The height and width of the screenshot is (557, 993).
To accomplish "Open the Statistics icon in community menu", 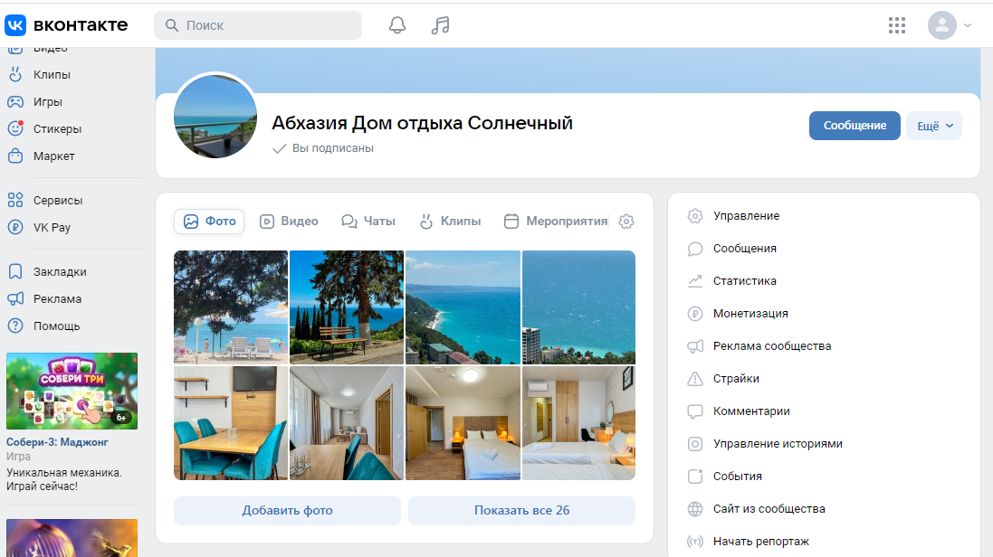I will pyautogui.click(x=695, y=281).
